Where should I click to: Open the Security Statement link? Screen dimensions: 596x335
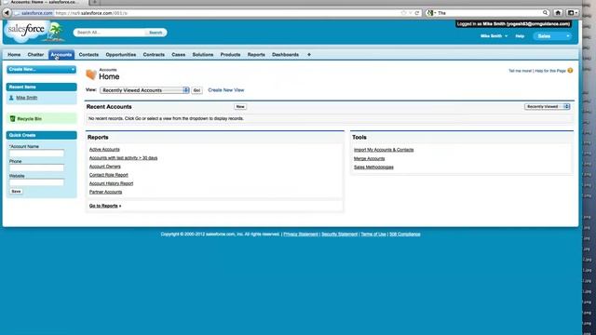tap(339, 234)
